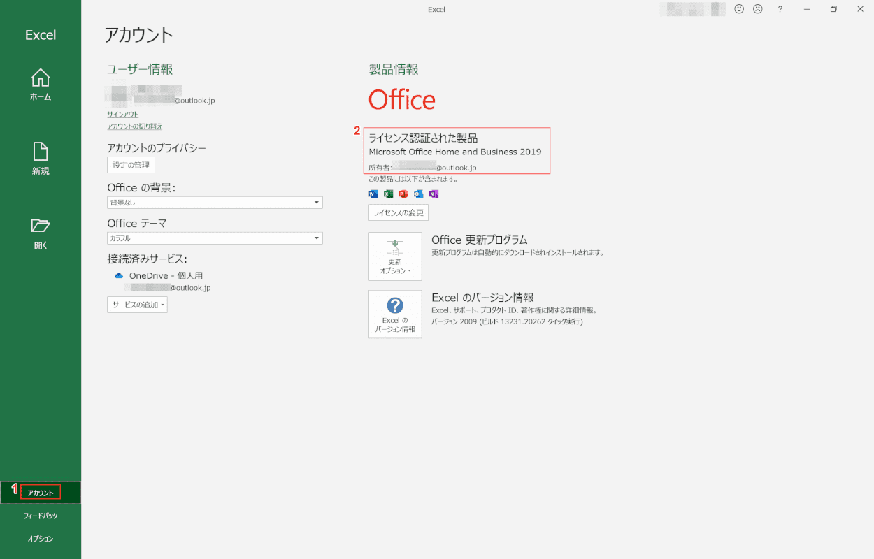Click the Office 更新プログラム heading
The image size is (874, 559).
point(480,240)
